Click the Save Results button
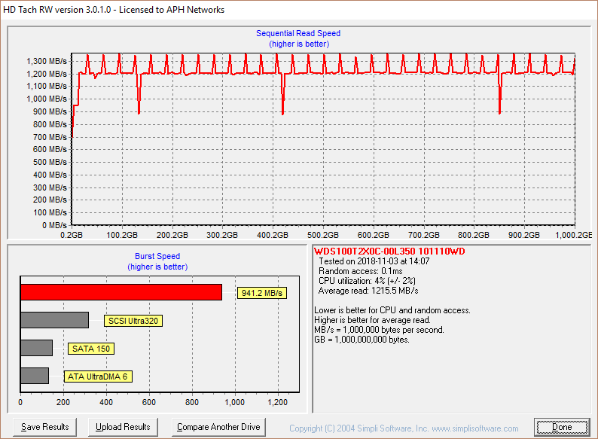The height and width of the screenshot is (439, 598). pos(45,426)
